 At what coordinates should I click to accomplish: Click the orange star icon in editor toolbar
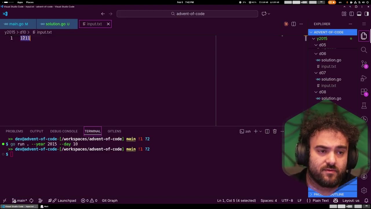point(286,24)
